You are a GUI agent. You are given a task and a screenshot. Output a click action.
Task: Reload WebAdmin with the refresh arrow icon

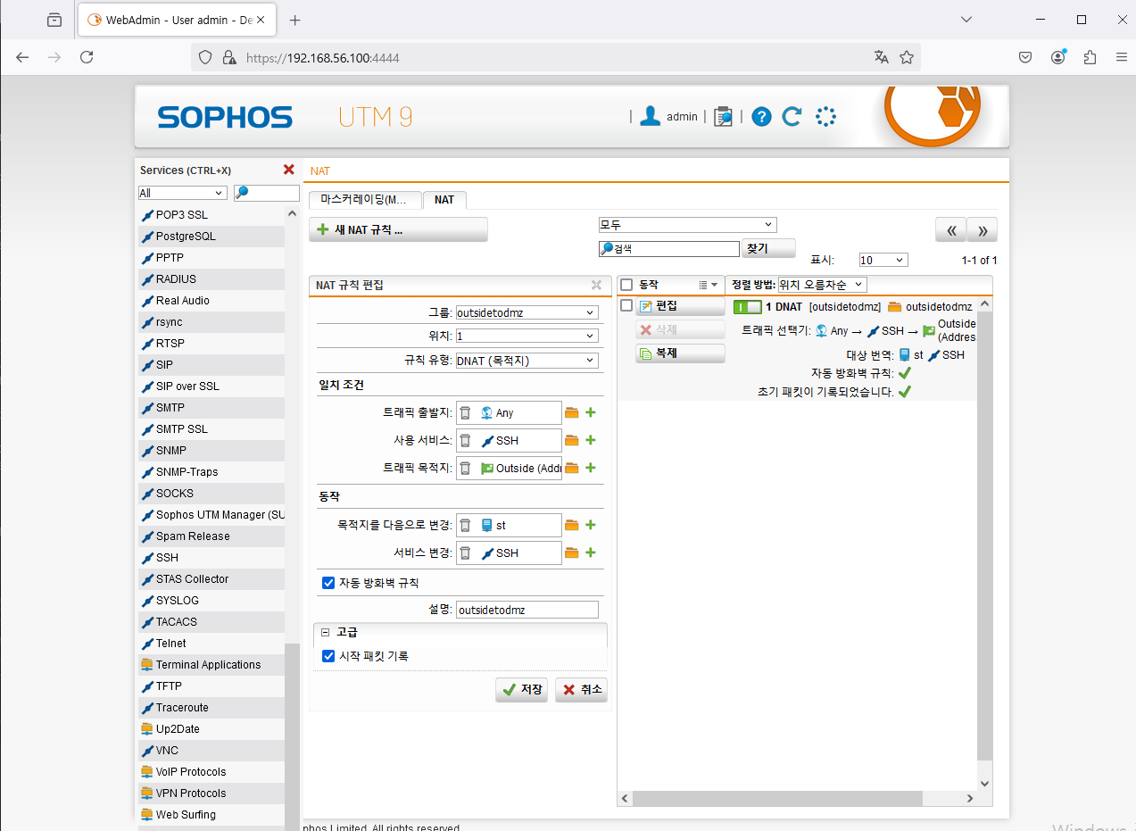tap(792, 116)
